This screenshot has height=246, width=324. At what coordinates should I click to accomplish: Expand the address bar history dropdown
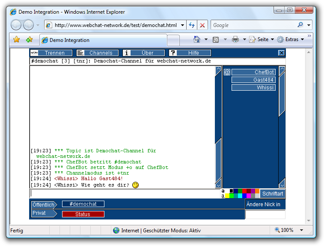(182, 25)
